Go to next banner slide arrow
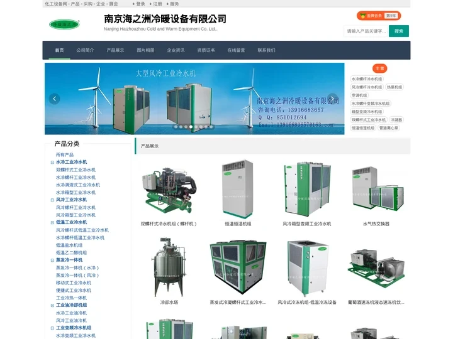Viewport: 453px width, 339px height. [x=332, y=99]
